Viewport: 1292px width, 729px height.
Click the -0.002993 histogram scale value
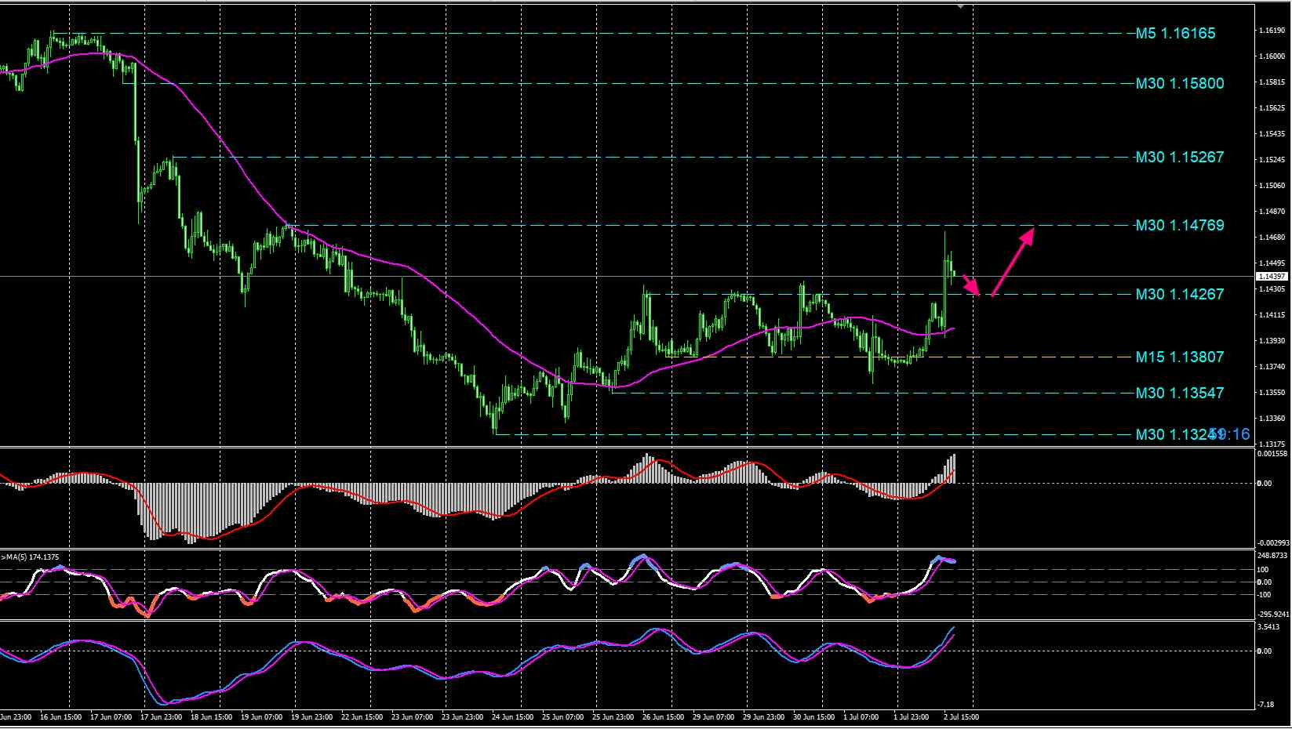[x=1273, y=542]
